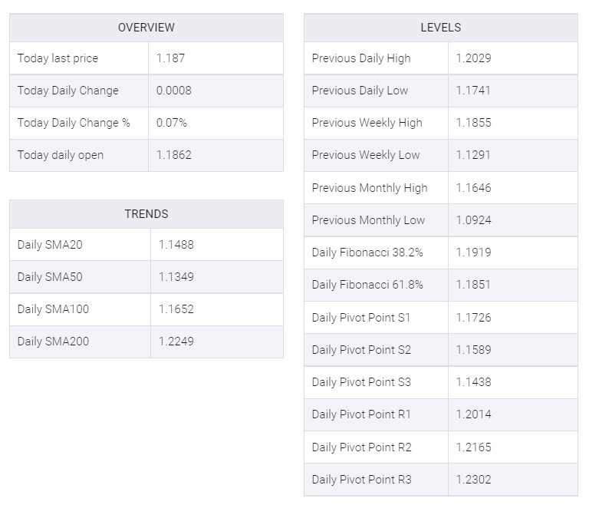Click the OVERVIEW table header
The height and width of the screenshot is (505, 589).
(x=146, y=28)
